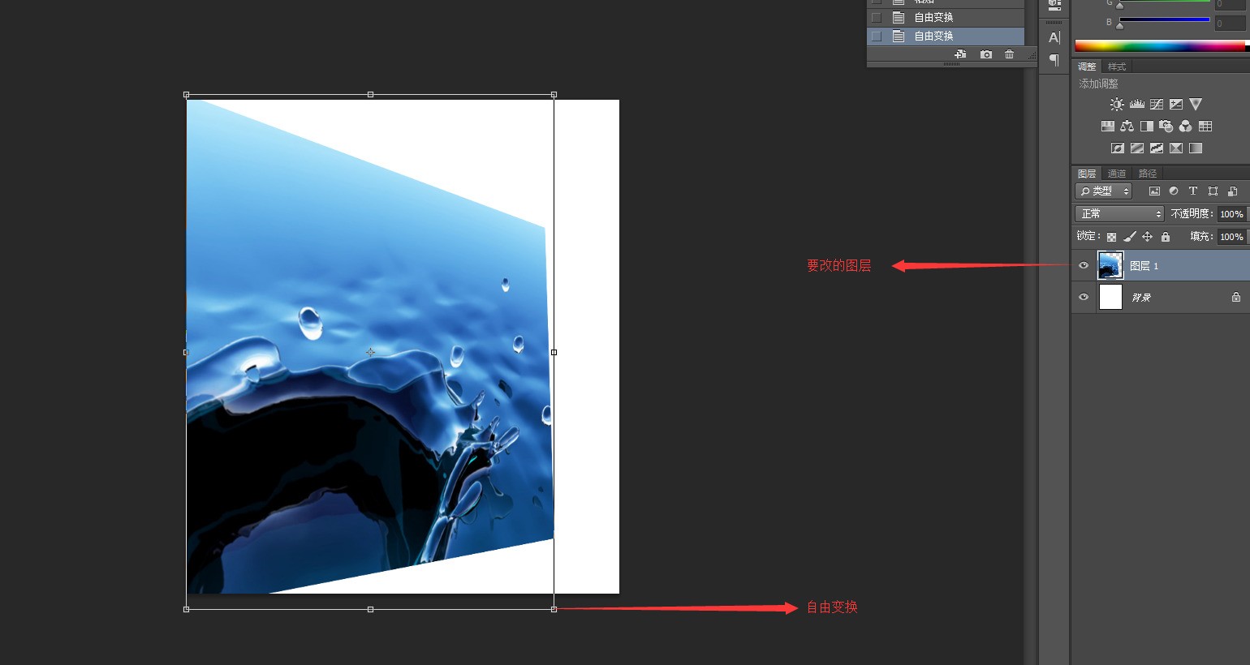The image size is (1250, 665).
Task: Open the Character panel icon
Action: pos(1054,37)
